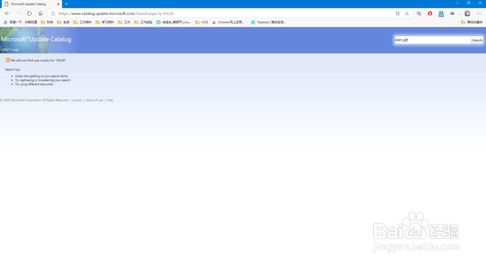486x263 pixels.
Task: Minimize the browser window
Action: (456, 3)
